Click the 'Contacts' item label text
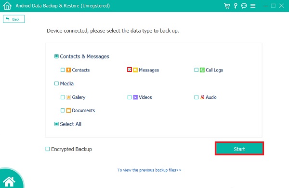 81,70
